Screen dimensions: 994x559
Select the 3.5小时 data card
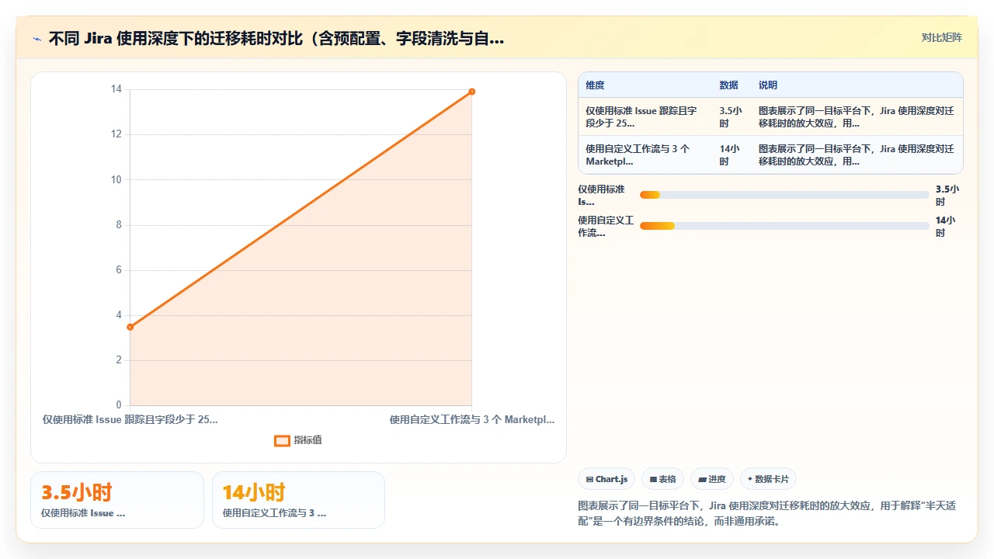click(x=117, y=500)
